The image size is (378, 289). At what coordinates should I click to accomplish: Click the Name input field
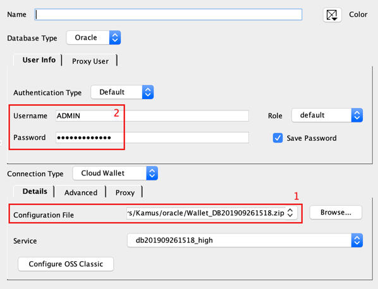[168, 15]
